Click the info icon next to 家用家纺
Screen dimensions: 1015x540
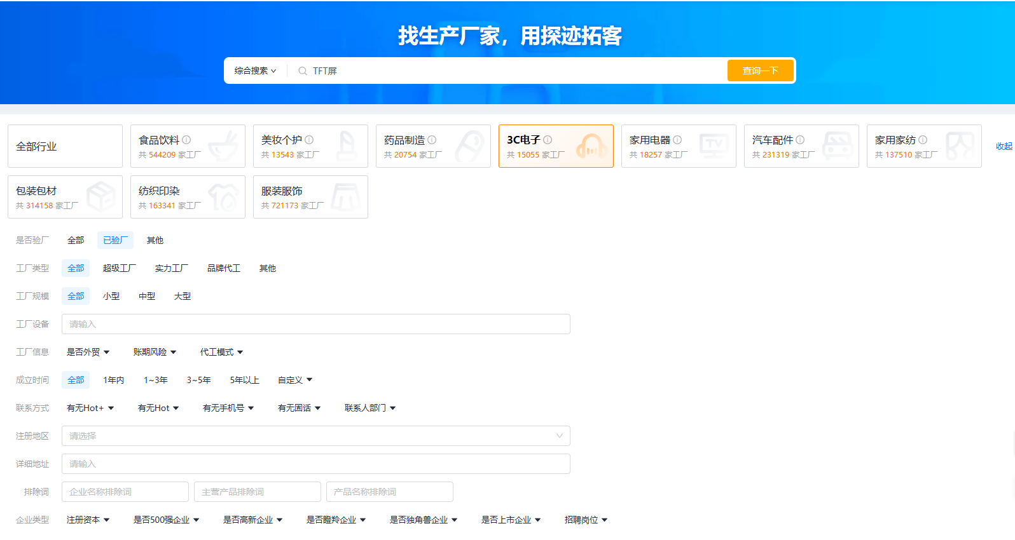pos(923,140)
